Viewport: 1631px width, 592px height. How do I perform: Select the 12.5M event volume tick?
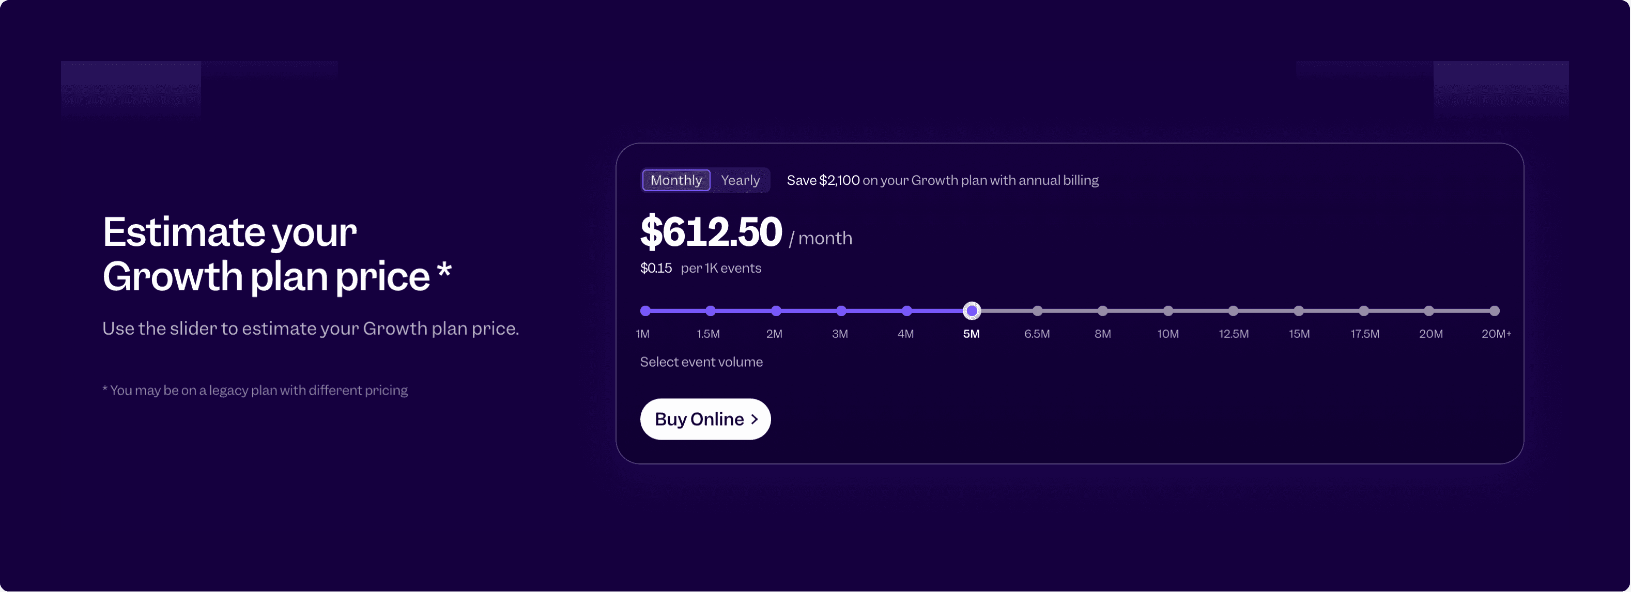(1234, 310)
